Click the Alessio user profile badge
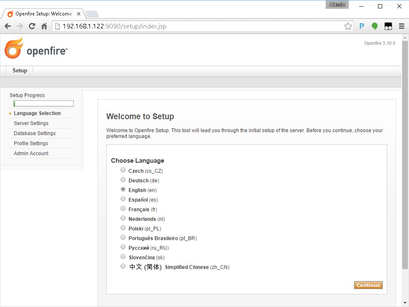The height and width of the screenshot is (307, 409). [337, 5]
